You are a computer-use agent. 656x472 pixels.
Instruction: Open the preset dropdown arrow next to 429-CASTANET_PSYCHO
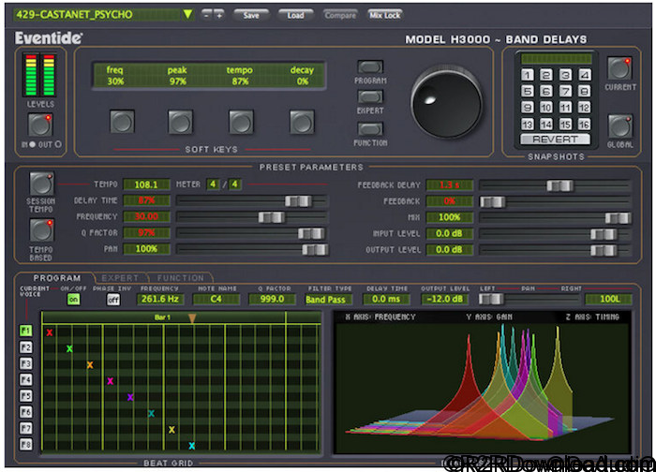[187, 15]
